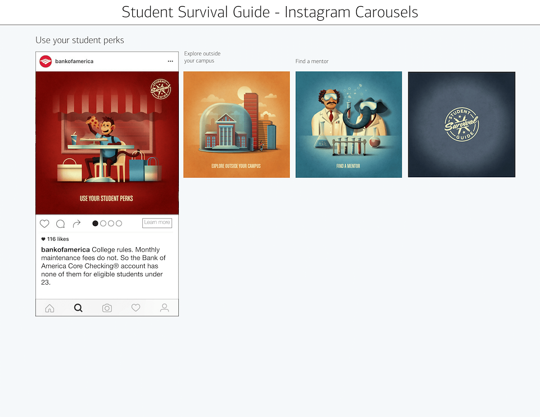Open the Home tab icon in bottom bar
Viewport: 540px width, 417px height.
(49, 308)
